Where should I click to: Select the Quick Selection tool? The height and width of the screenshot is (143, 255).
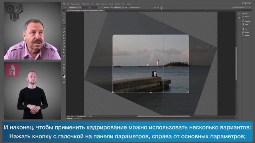(64, 23)
